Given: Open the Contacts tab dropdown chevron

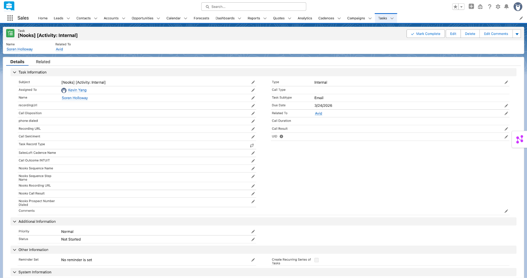Looking at the screenshot, I should [96, 18].
